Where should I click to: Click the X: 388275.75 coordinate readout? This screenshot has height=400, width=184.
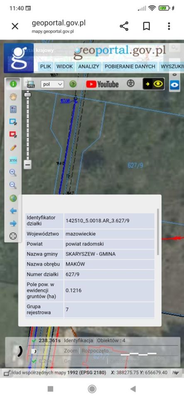point(125,372)
